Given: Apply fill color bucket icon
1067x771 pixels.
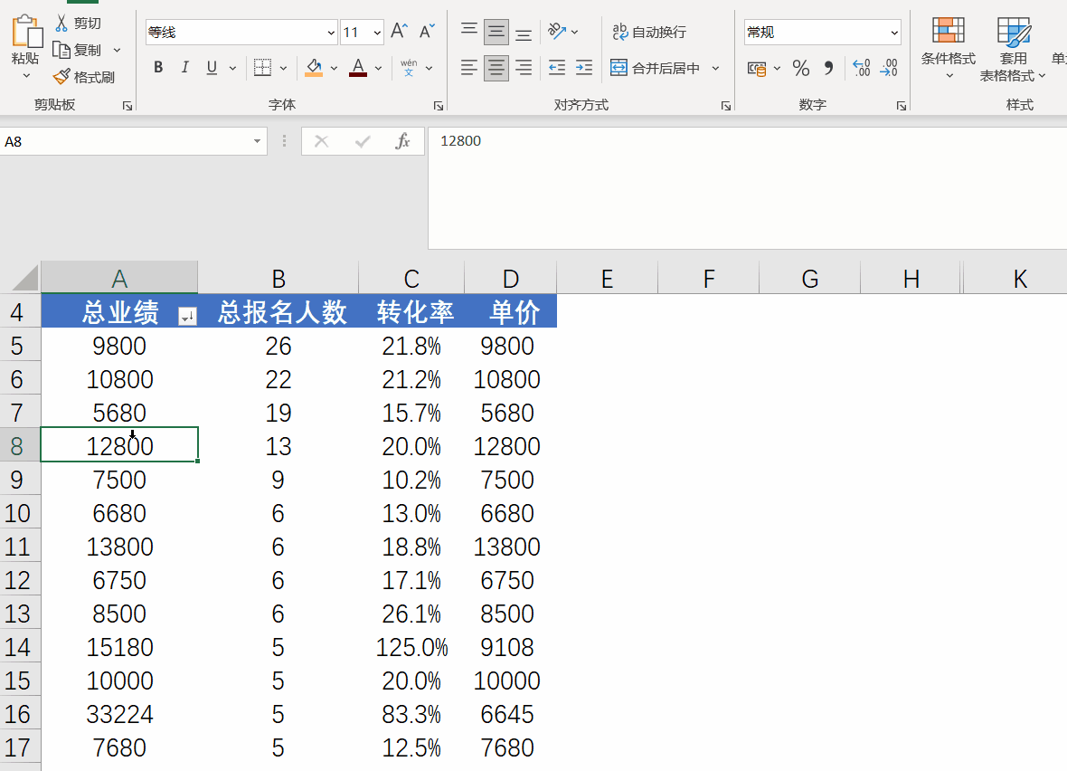Looking at the screenshot, I should tap(314, 68).
